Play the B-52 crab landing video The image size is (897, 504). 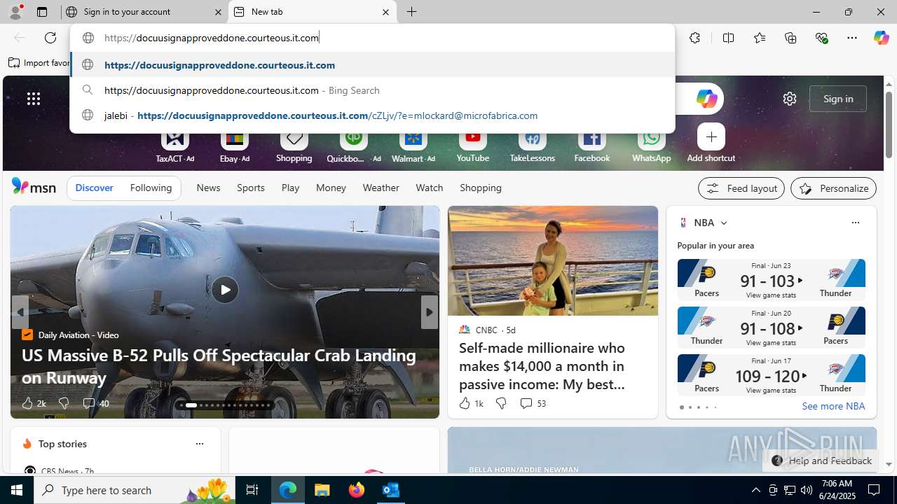pos(225,290)
